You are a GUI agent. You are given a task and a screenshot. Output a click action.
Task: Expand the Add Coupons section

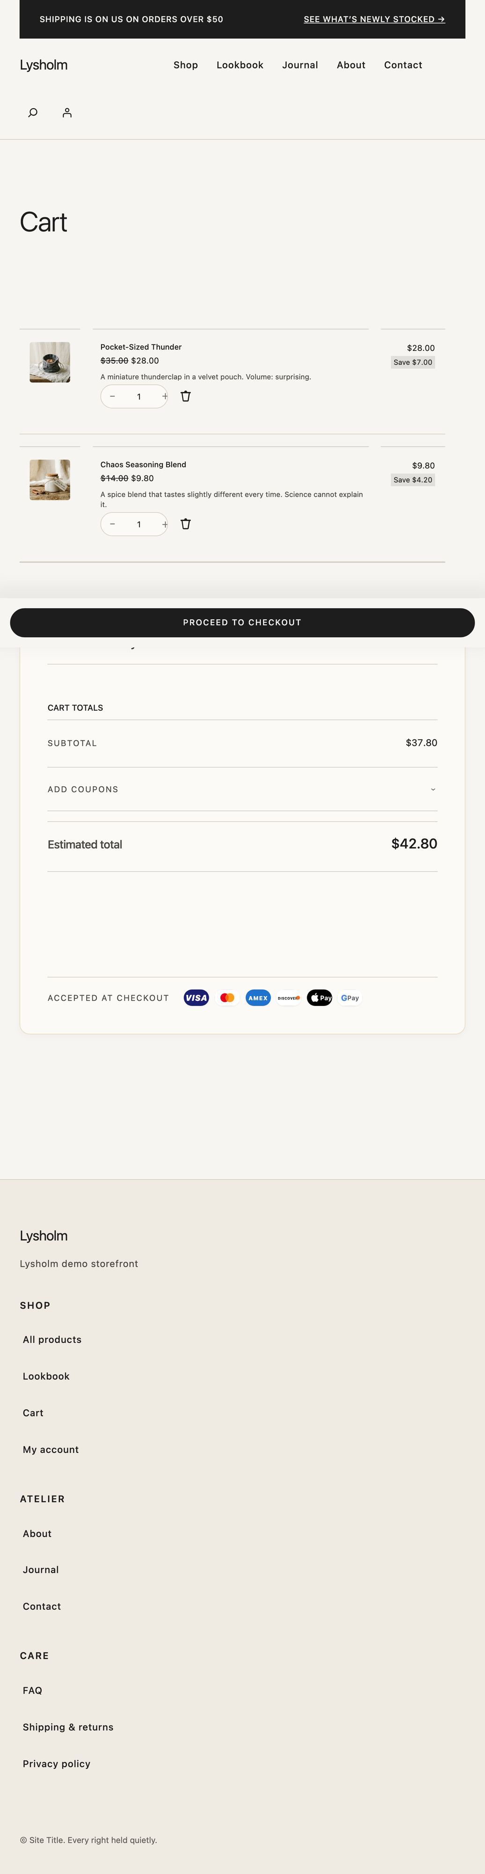[83, 789]
